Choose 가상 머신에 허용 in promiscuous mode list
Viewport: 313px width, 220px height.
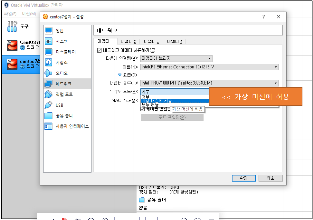pos(175,101)
